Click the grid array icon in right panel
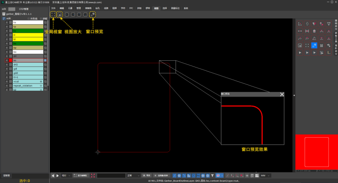 [x=322, y=45]
